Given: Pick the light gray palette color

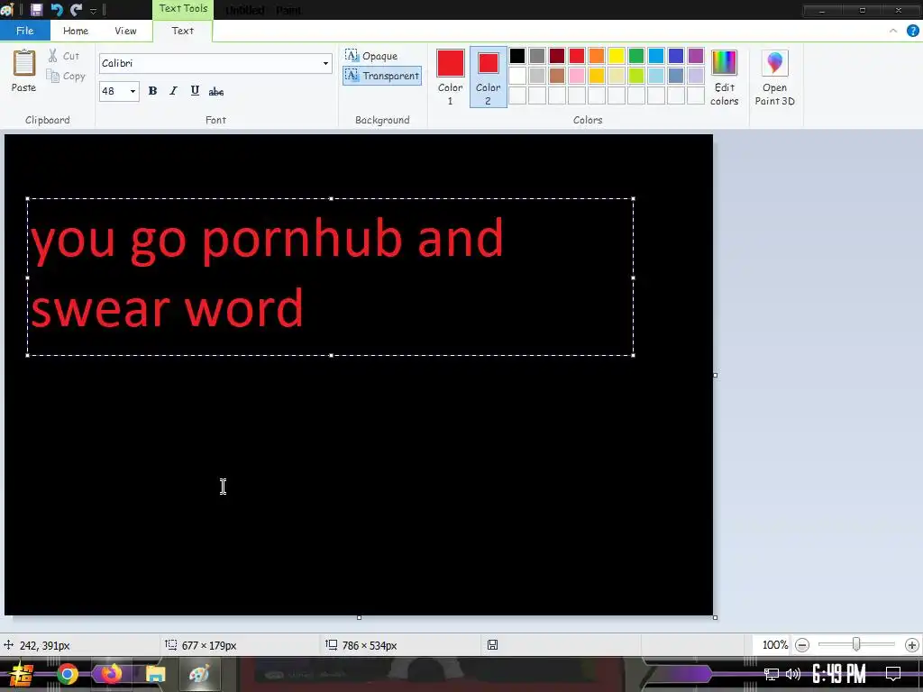Looking at the screenshot, I should (x=537, y=76).
